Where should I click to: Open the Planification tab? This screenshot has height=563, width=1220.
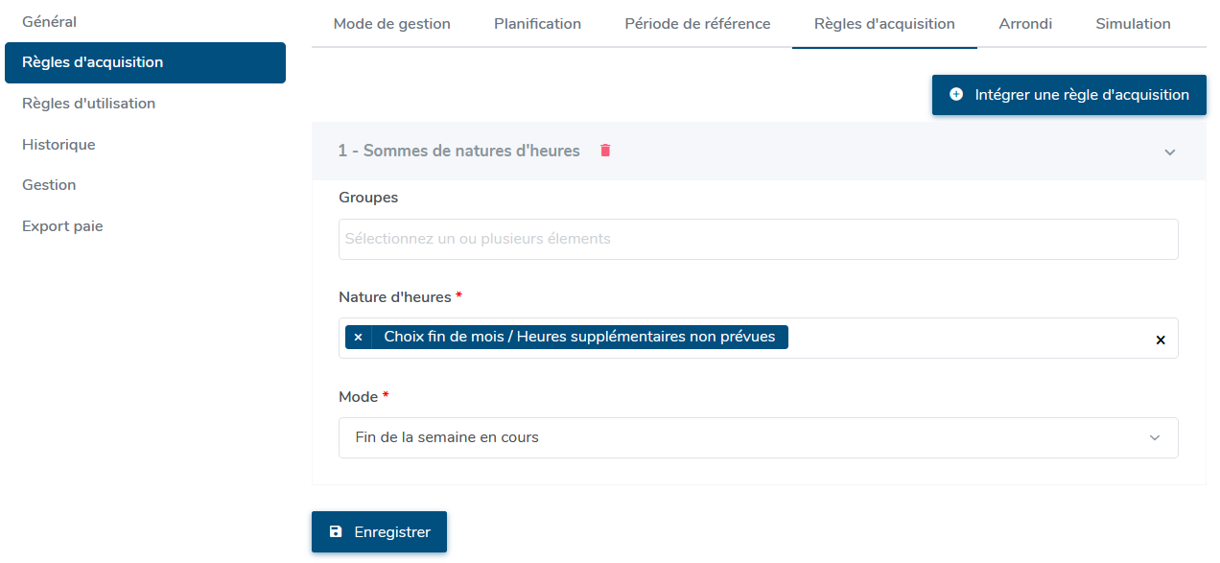tap(537, 24)
